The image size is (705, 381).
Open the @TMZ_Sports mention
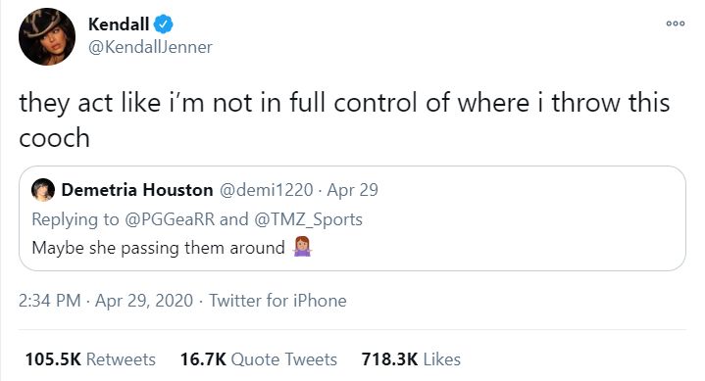(x=309, y=219)
